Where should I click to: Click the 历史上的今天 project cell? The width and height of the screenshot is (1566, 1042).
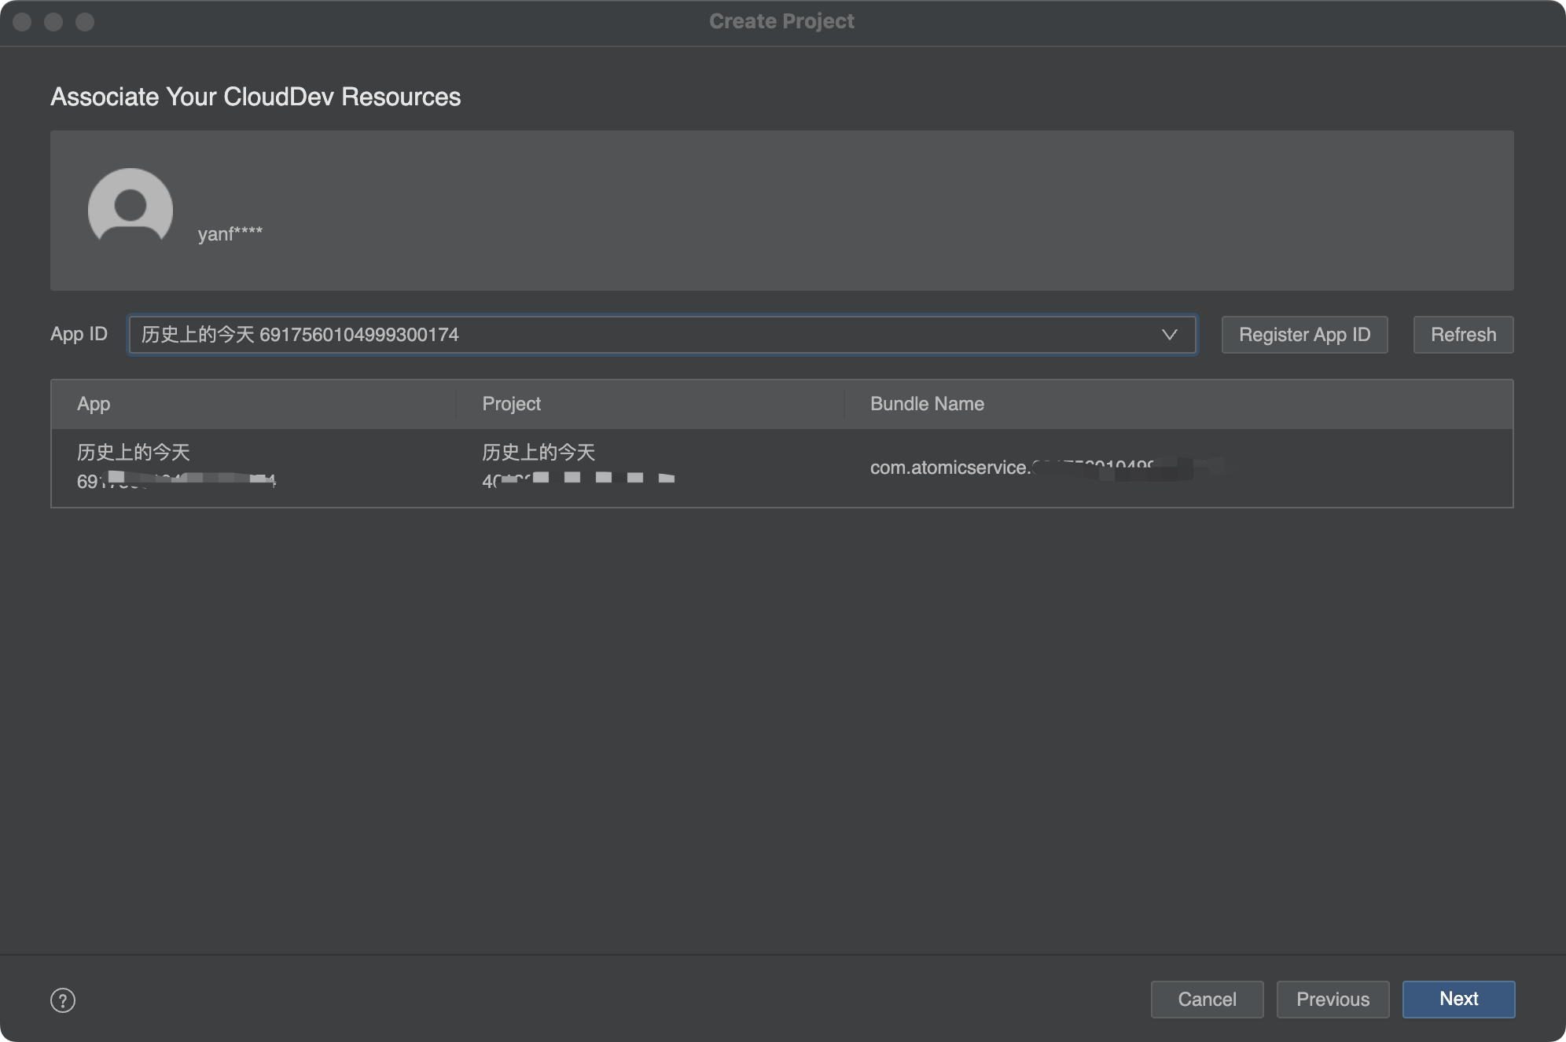pos(539,453)
